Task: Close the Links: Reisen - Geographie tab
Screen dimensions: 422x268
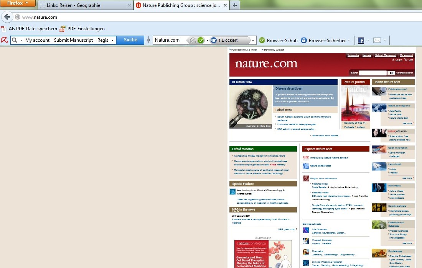Action: [x=129, y=5]
